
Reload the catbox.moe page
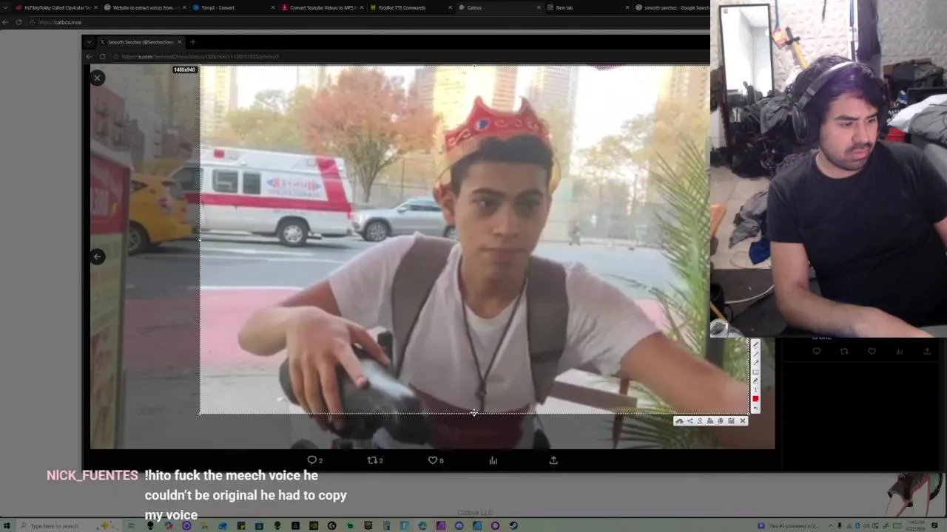[18, 22]
